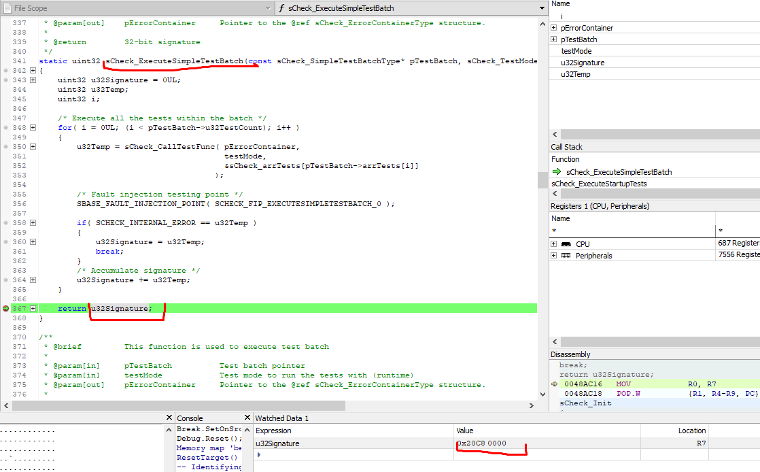The width and height of the screenshot is (760, 472).
Task: Expand the pTestBatch local variable
Action: pyautogui.click(x=553, y=39)
